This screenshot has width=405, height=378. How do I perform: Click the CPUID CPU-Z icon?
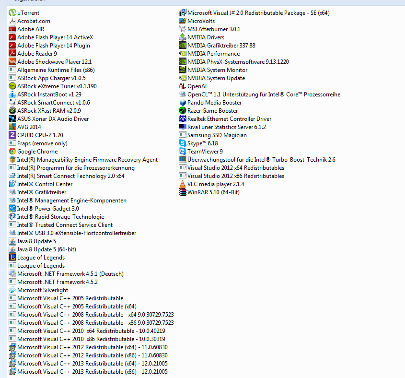pos(12,135)
